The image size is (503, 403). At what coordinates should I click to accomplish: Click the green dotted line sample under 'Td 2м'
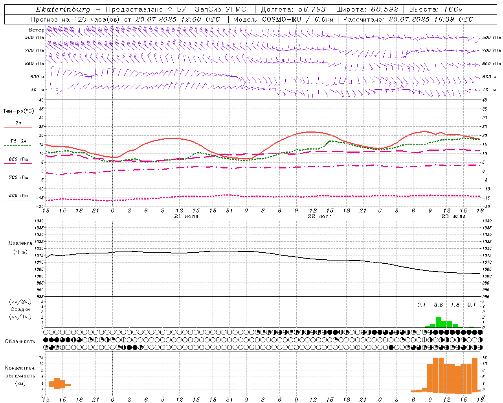[x=18, y=146]
